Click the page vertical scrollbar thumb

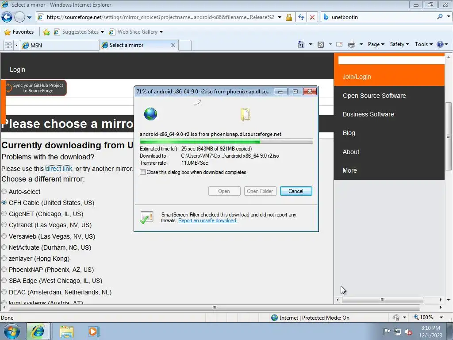coord(449,136)
